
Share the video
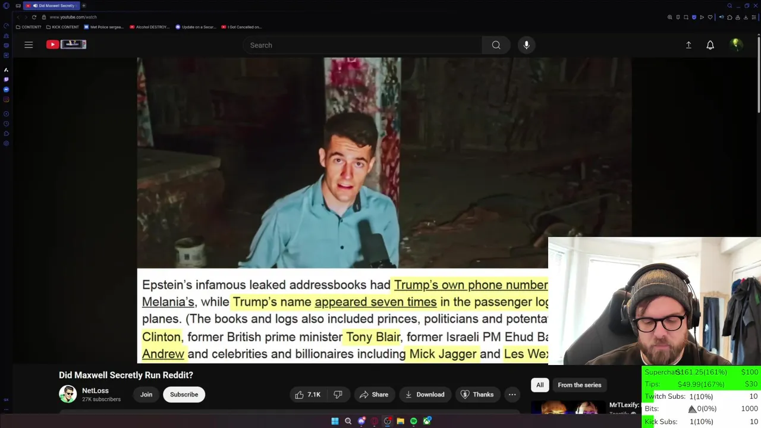click(373, 395)
